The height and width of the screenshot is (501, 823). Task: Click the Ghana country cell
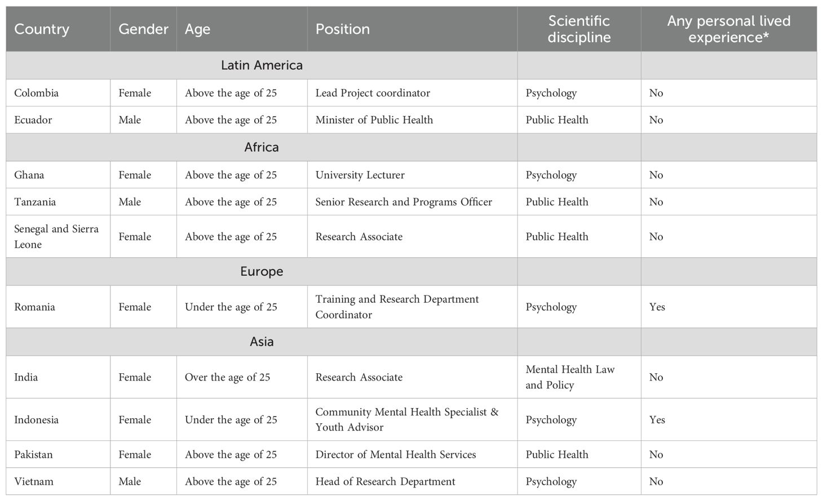29,175
